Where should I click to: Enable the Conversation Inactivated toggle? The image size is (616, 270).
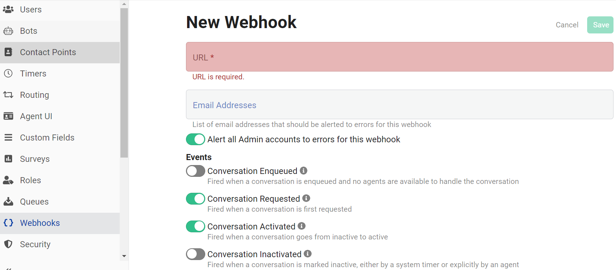click(x=196, y=254)
